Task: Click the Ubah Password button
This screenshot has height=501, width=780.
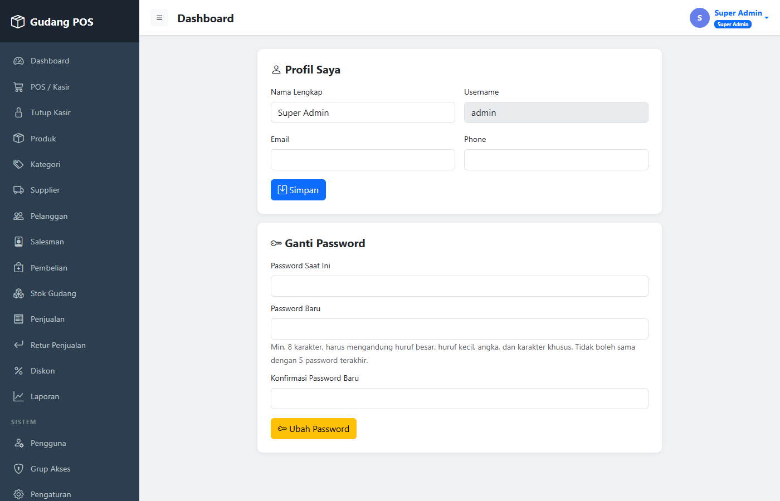Action: 314,429
